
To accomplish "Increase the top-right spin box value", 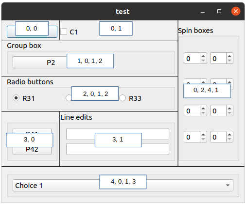I will [x=229, y=56].
